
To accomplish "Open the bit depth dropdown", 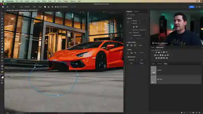I will (x=140, y=35).
